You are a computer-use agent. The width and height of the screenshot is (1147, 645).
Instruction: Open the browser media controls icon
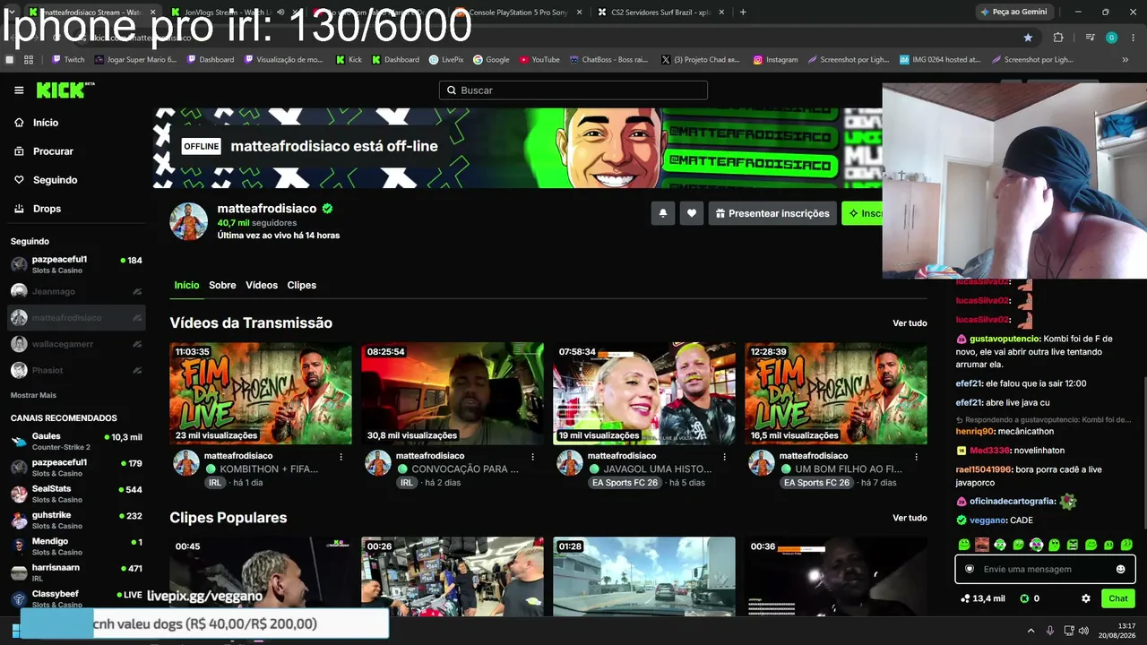[1090, 38]
